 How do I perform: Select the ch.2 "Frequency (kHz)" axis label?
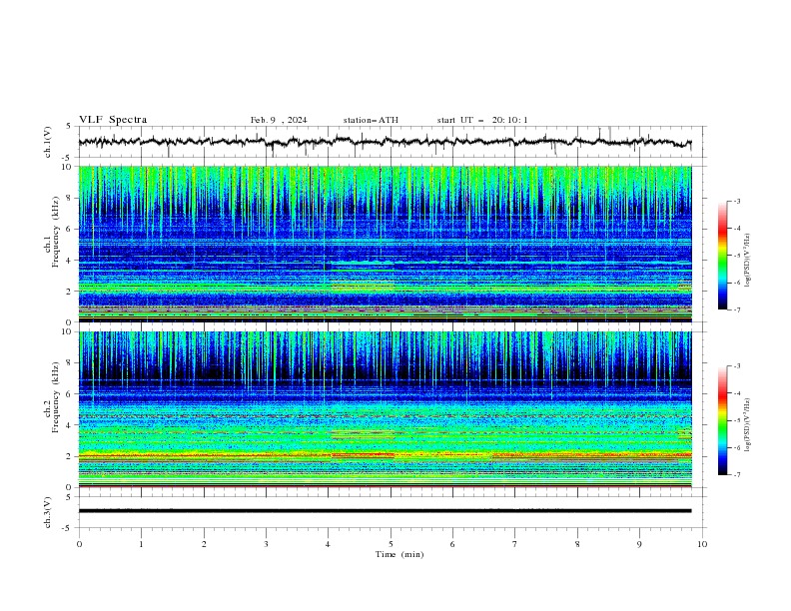56,397
